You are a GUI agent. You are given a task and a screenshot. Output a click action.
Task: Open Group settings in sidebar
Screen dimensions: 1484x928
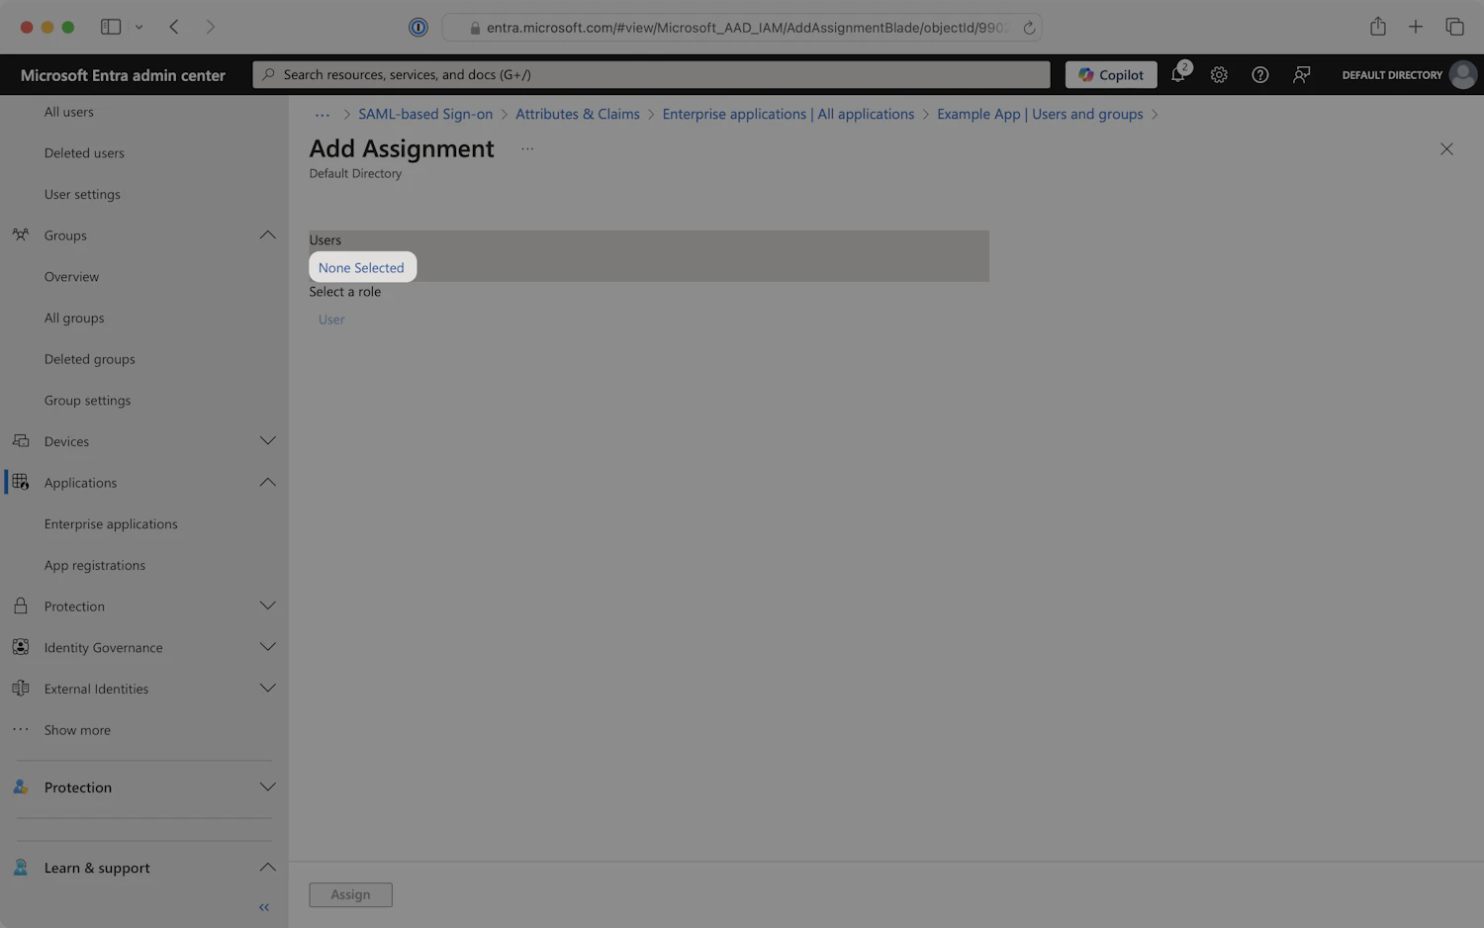click(87, 401)
